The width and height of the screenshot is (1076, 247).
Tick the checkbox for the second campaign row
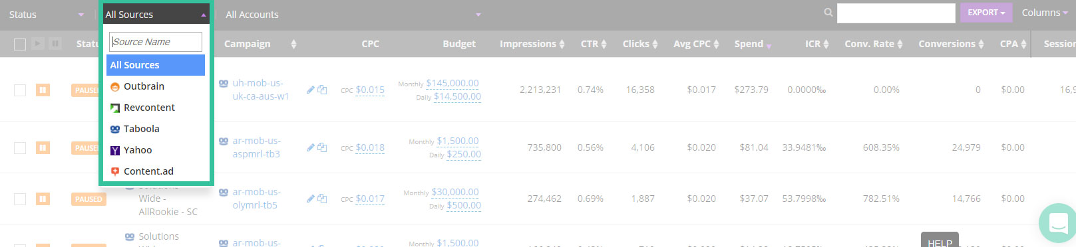pyautogui.click(x=20, y=147)
